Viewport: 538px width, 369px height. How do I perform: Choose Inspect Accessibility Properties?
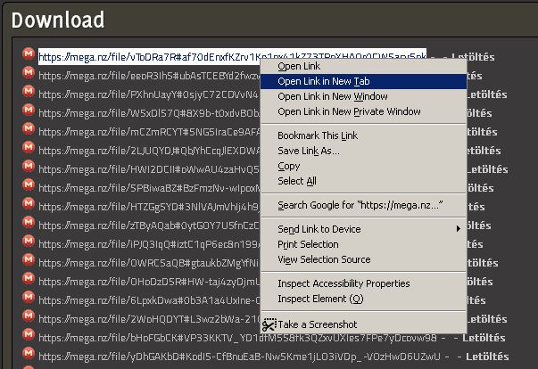343,283
